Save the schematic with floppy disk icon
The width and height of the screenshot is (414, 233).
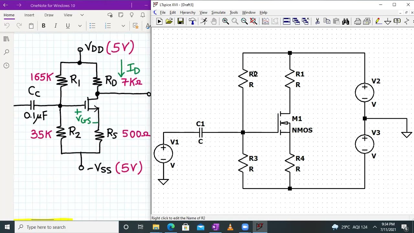[180, 21]
